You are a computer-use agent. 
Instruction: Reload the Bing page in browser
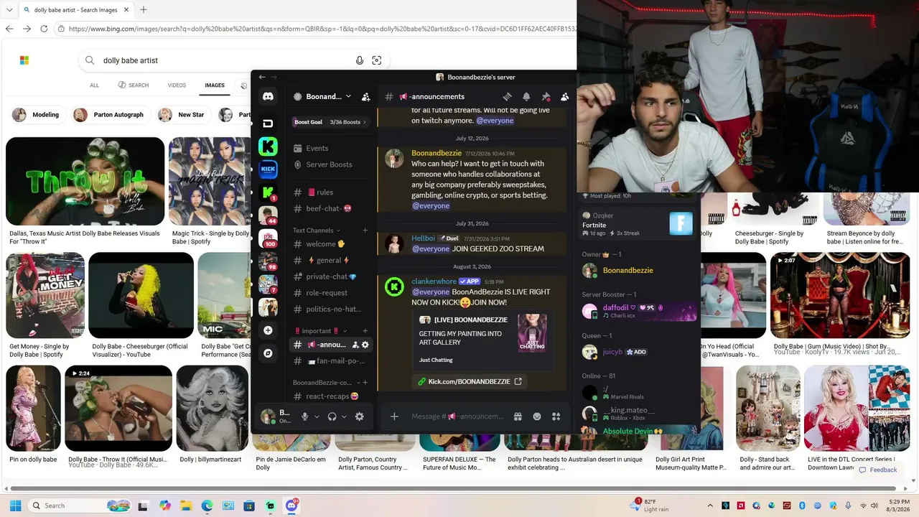[44, 29]
